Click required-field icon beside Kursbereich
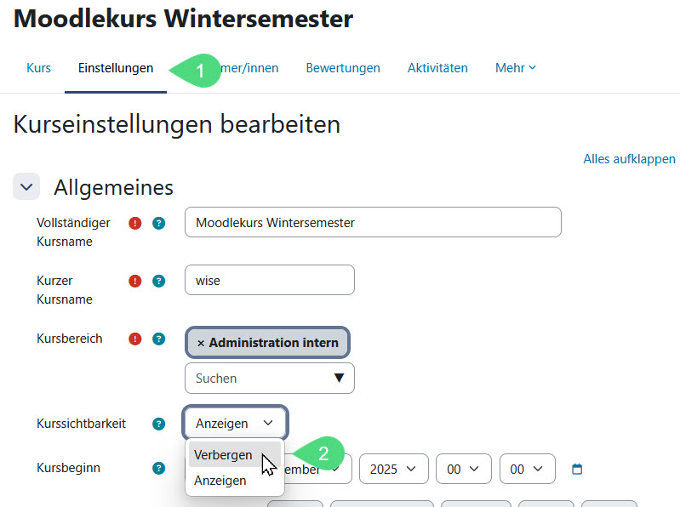Screen dimensions: 680x507 point(134,339)
